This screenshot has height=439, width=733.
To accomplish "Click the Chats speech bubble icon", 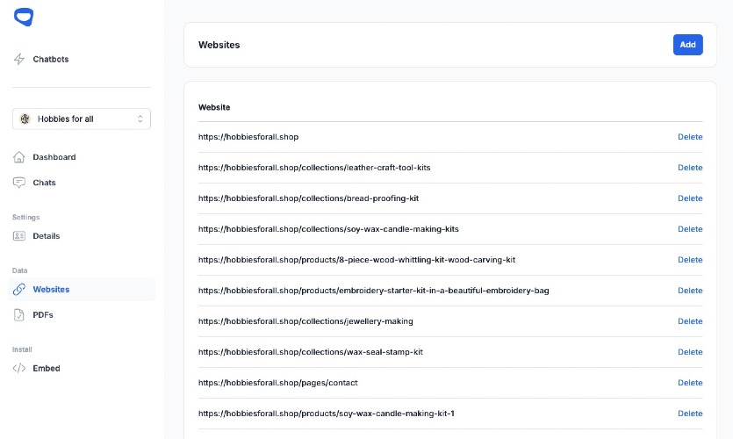I will click(19, 183).
